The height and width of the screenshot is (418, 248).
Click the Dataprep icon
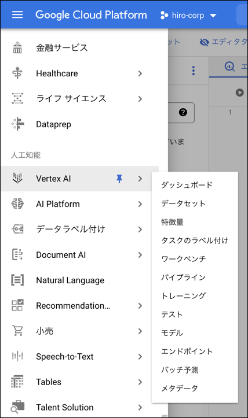17,124
